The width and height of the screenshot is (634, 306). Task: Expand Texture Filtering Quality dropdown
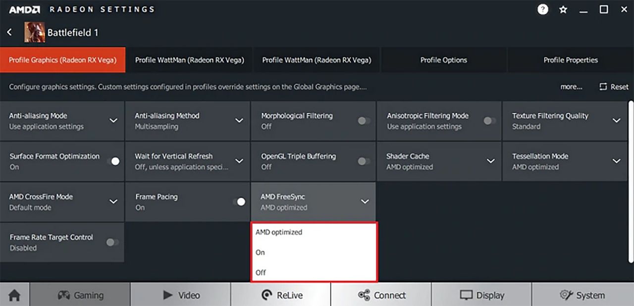pos(616,121)
